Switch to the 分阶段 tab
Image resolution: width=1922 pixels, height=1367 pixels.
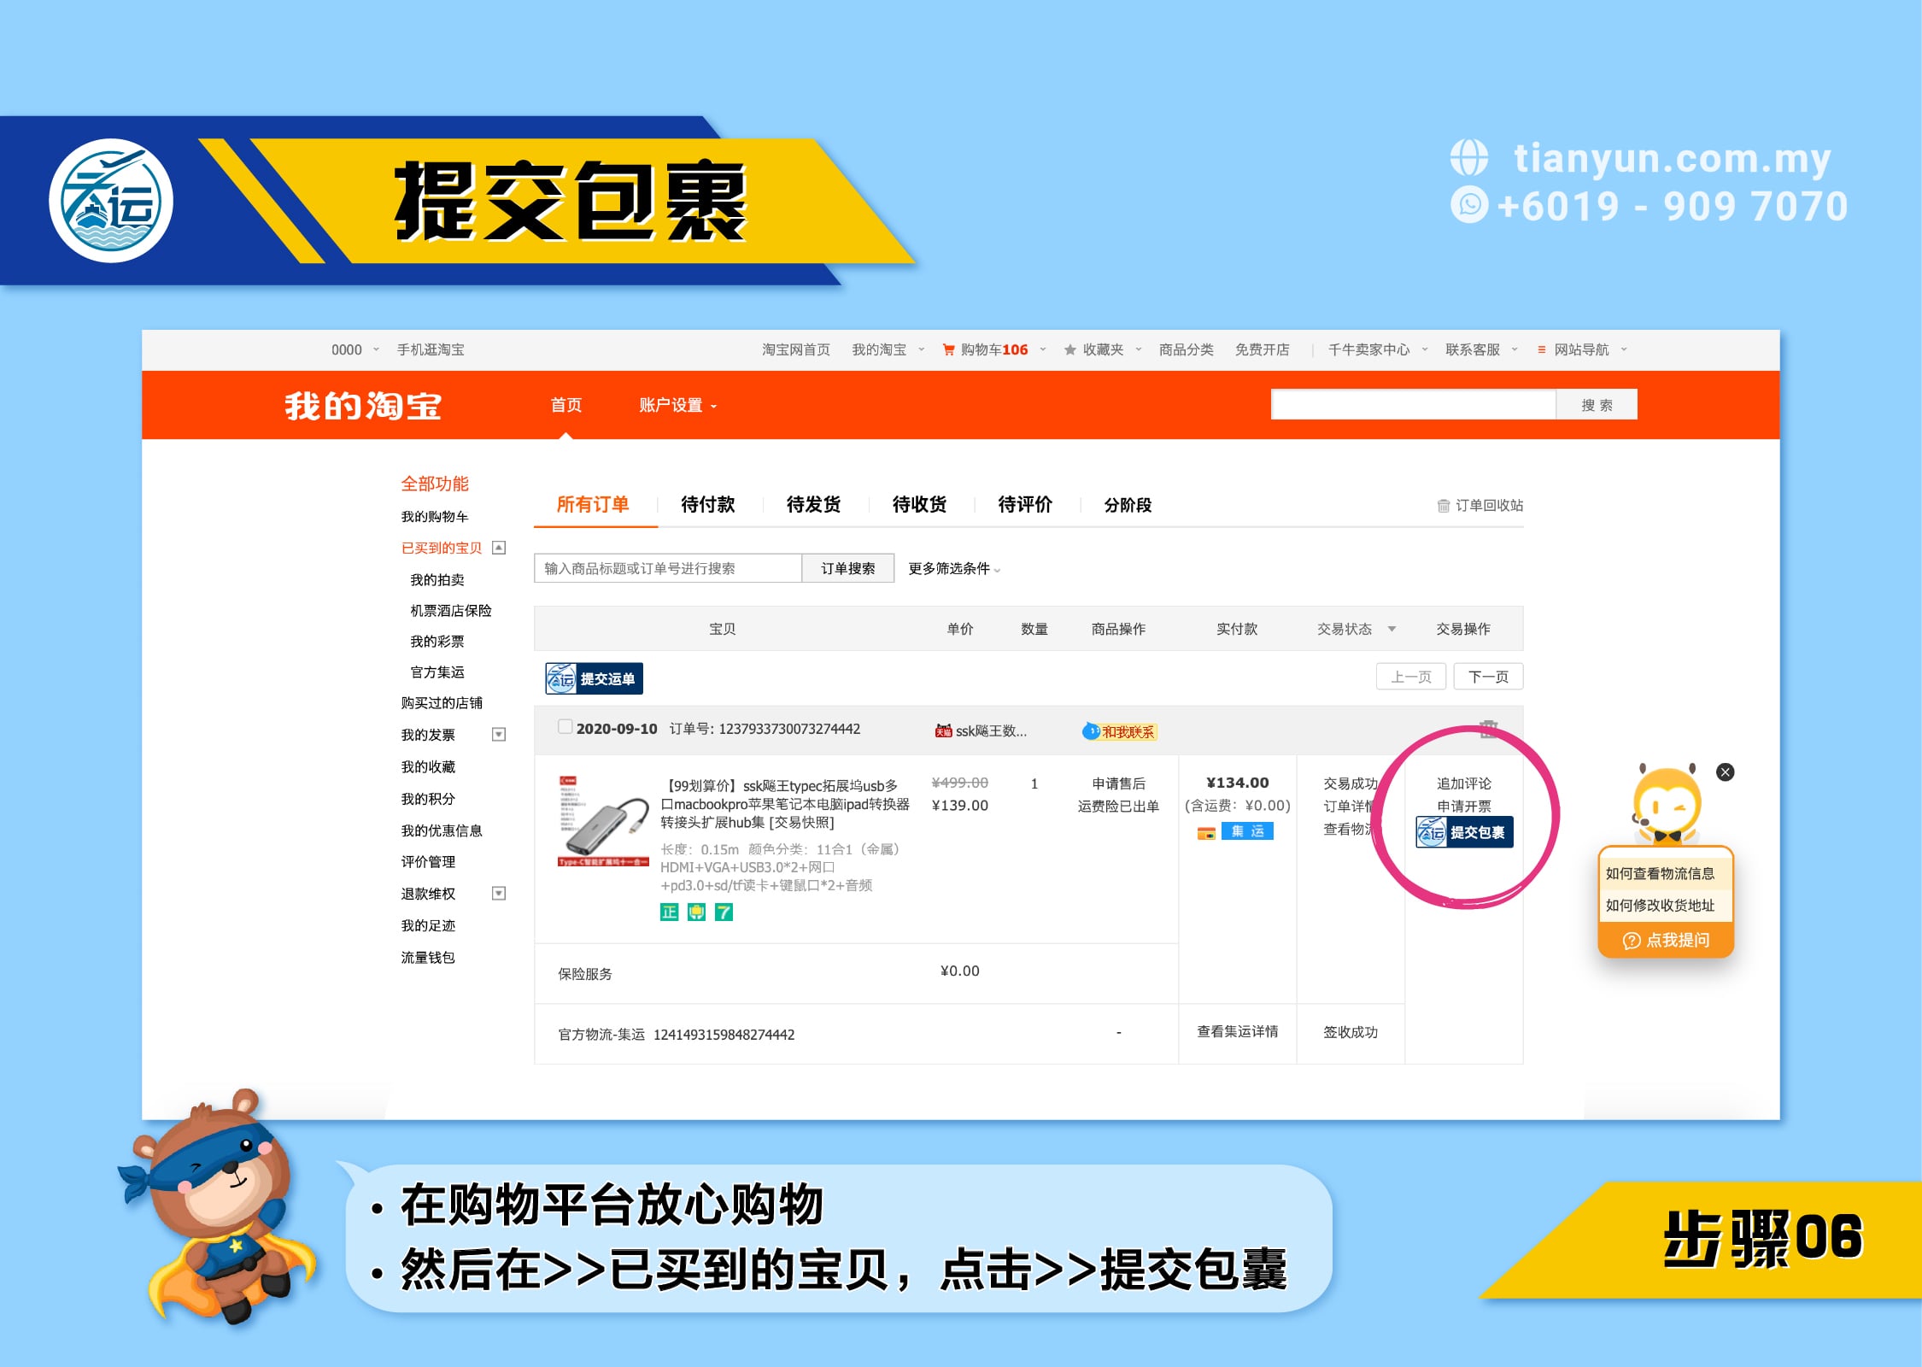(x=1128, y=505)
